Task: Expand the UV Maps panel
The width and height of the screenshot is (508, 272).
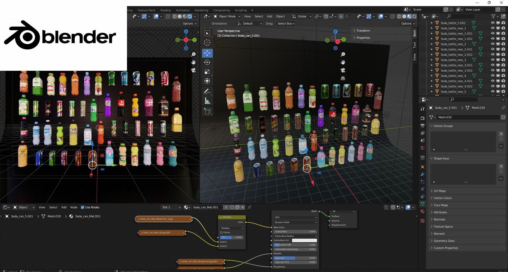Action: point(439,191)
